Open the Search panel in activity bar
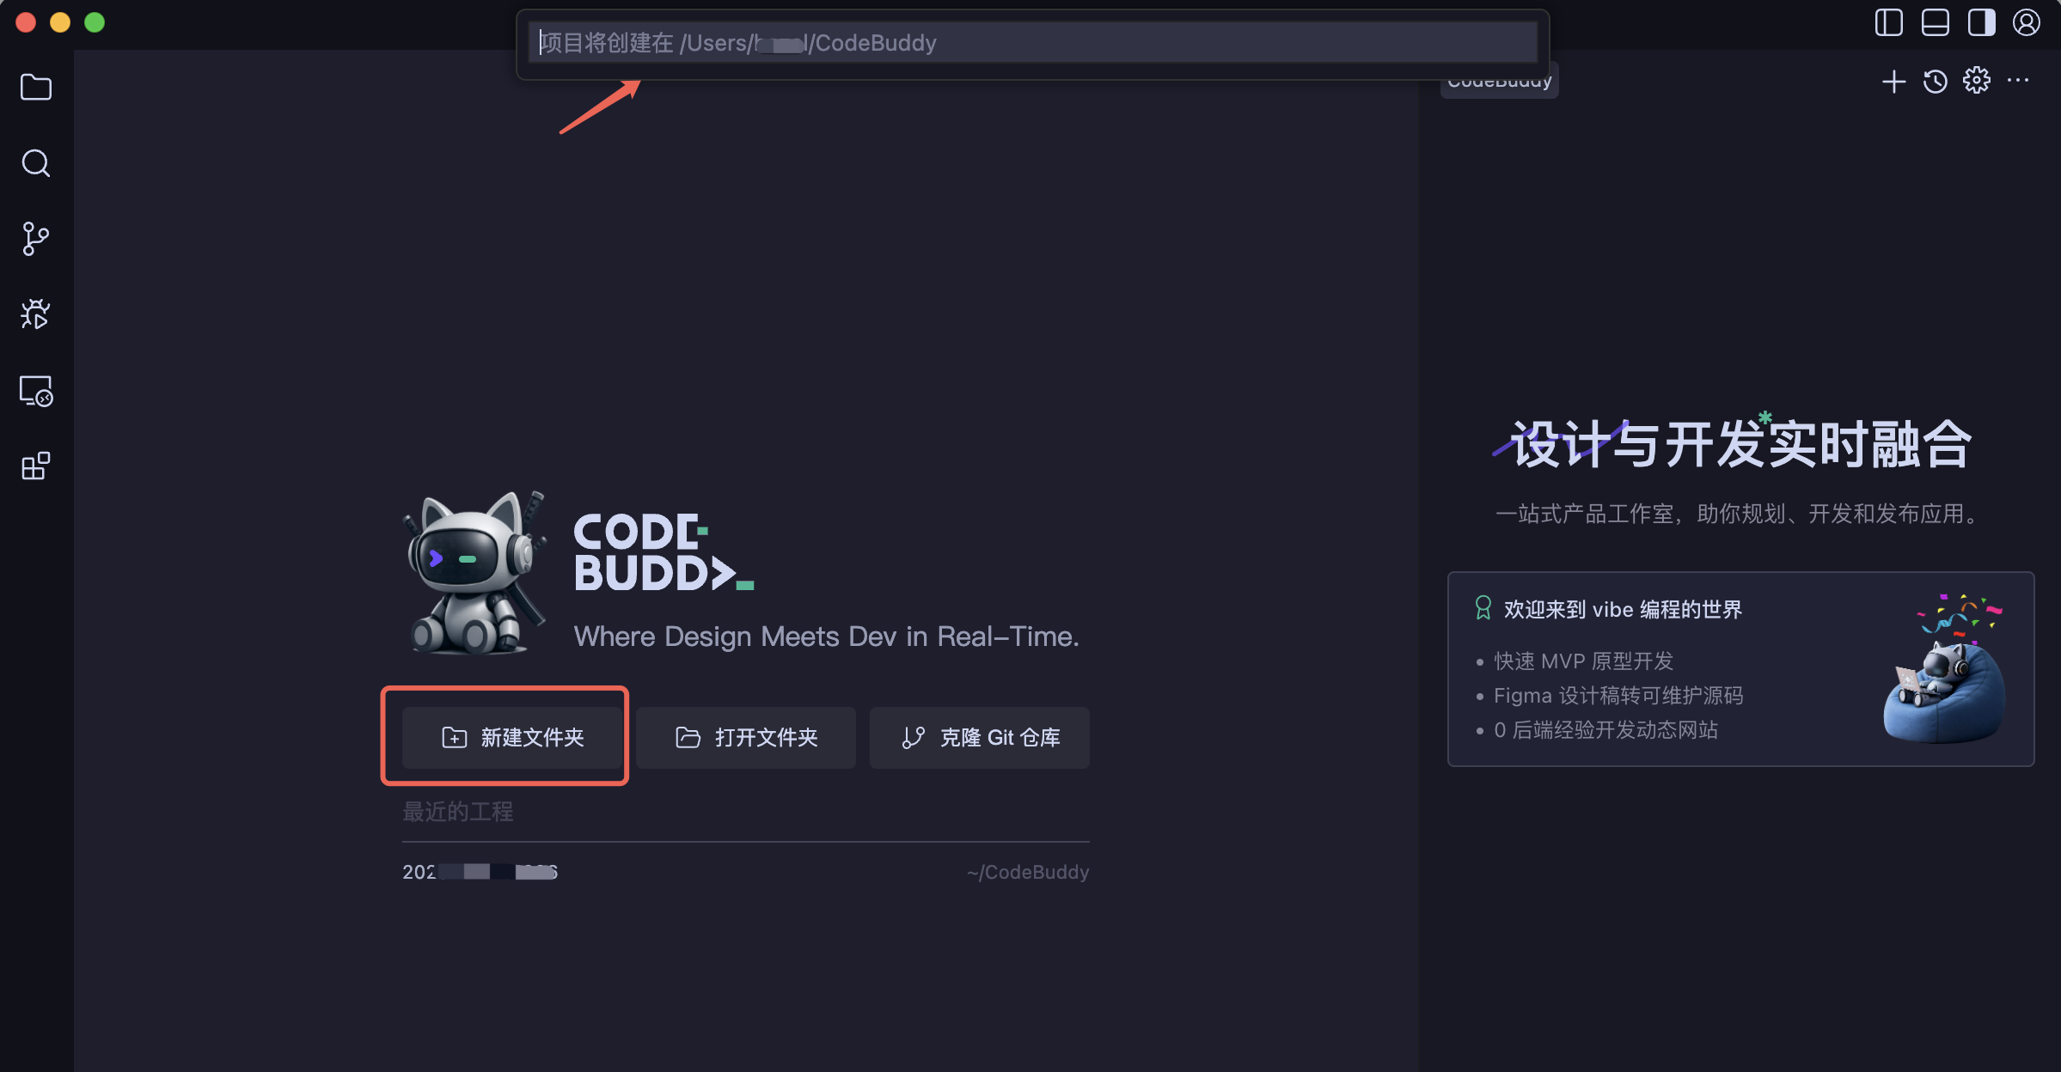 point(35,163)
